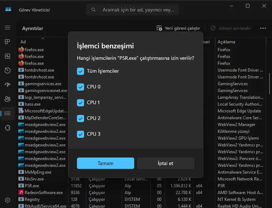Click the LampArray Translation... description
272x208 pixels.
click(x=241, y=97)
